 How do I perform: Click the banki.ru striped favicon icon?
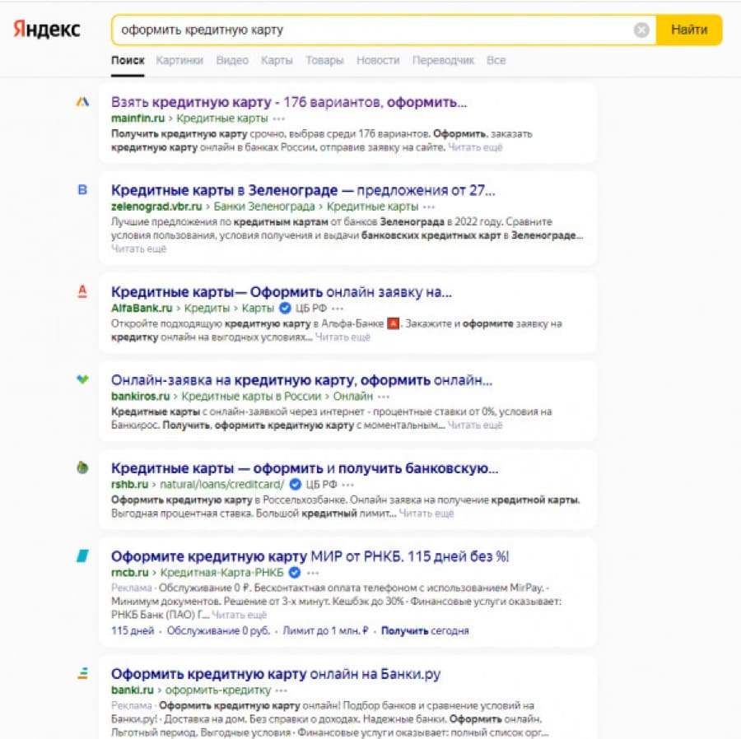[x=82, y=673]
